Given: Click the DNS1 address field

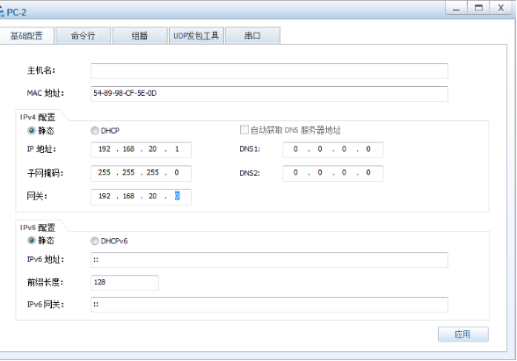Looking at the screenshot, I should click(332, 149).
